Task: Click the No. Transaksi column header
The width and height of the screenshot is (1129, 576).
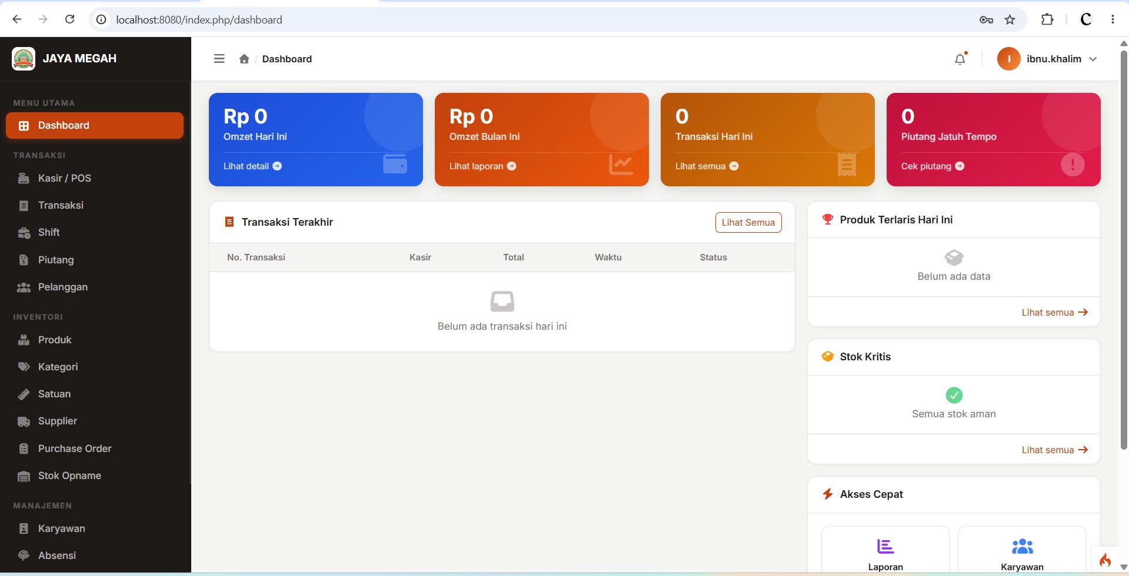Action: click(x=256, y=257)
